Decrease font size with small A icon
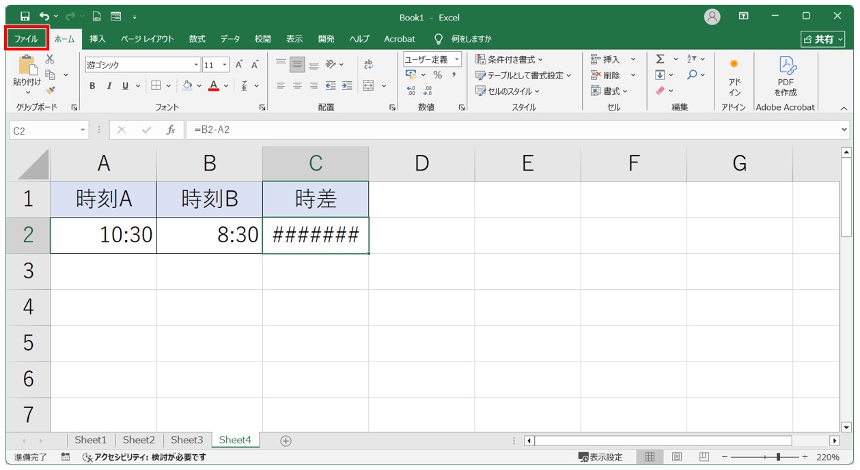 pyautogui.click(x=255, y=65)
